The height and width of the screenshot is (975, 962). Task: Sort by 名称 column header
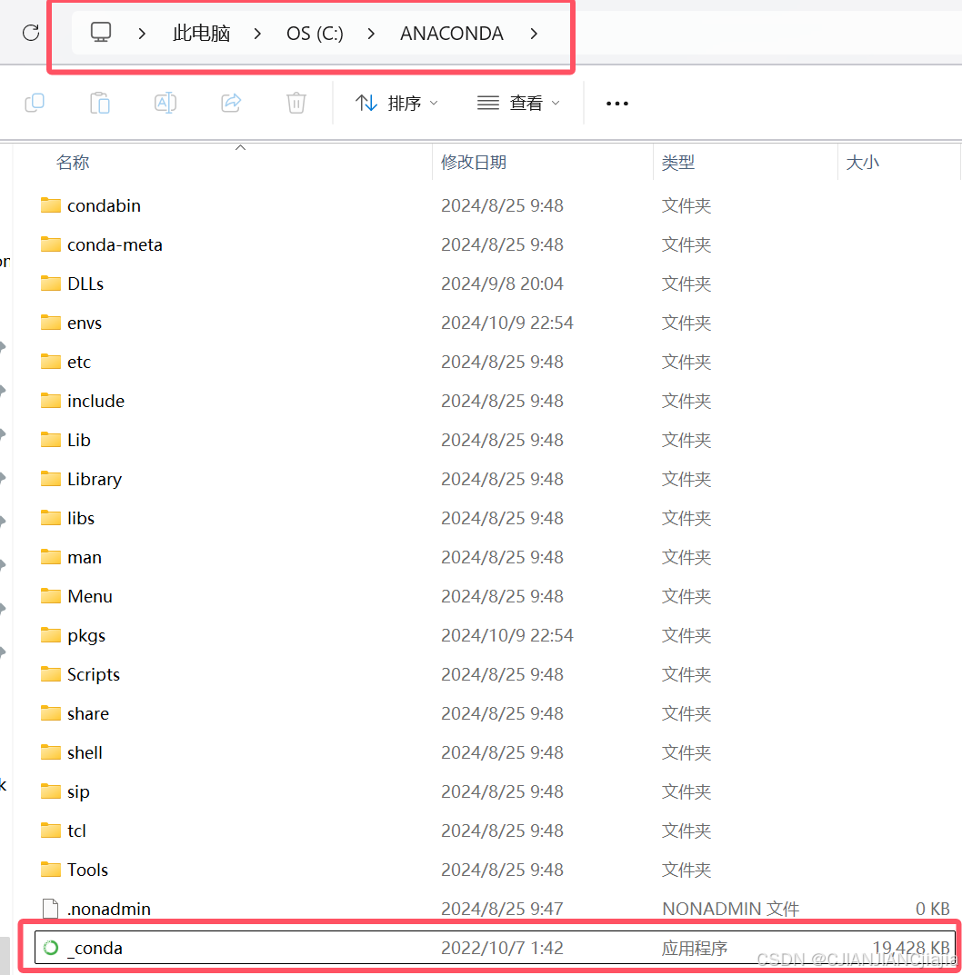coord(72,163)
